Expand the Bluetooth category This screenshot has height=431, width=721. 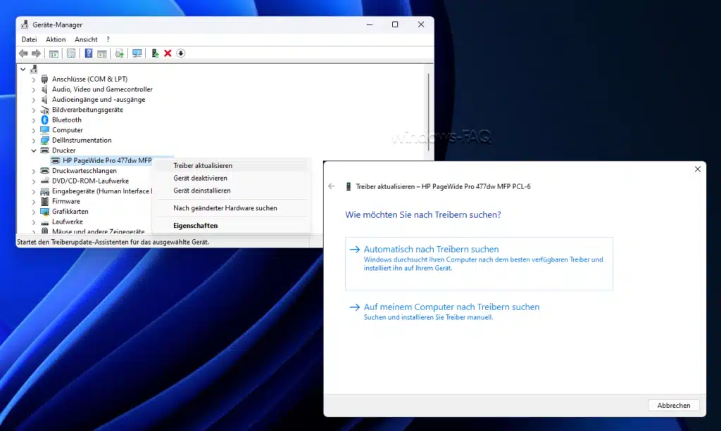(34, 120)
